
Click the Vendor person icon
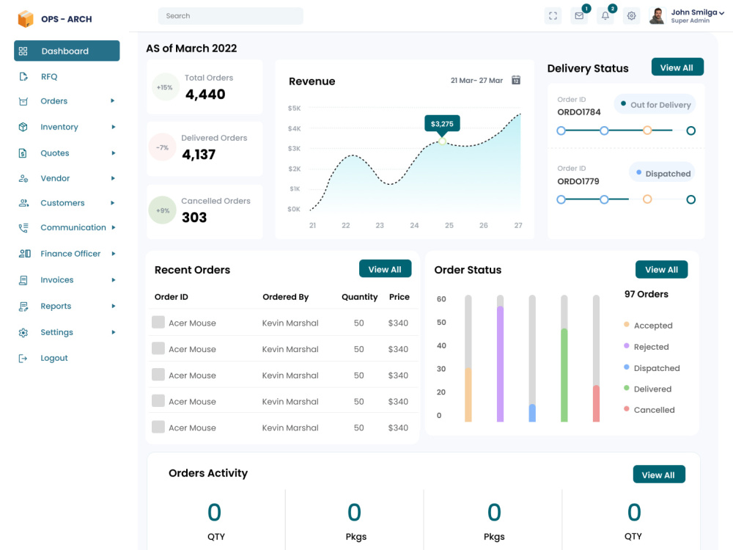23,178
